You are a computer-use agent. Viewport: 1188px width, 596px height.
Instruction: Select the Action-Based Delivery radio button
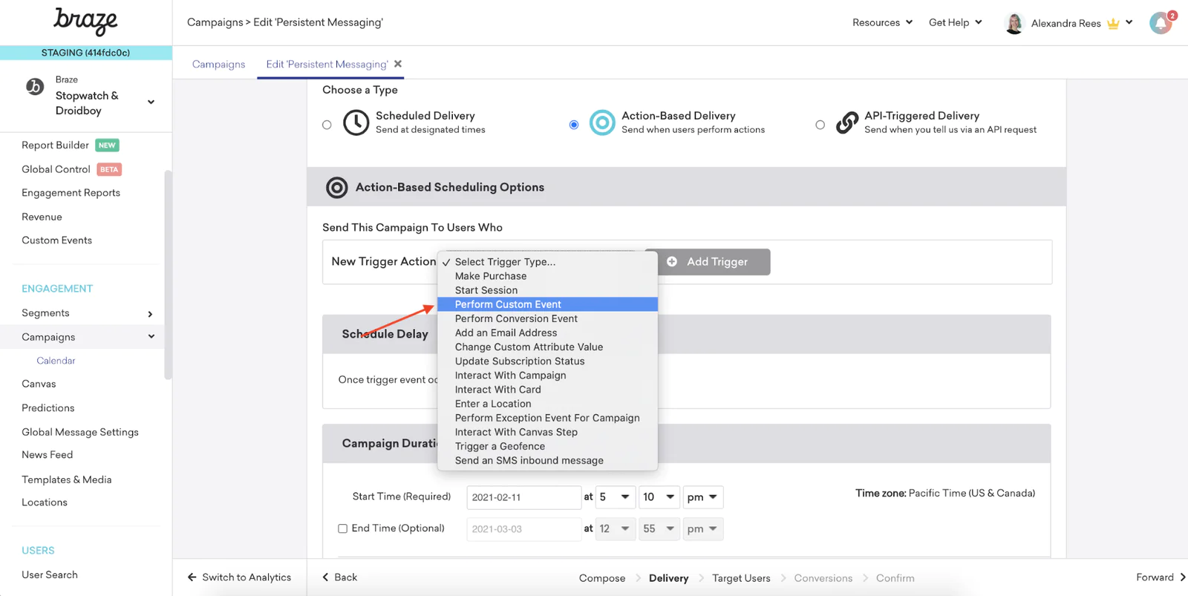click(x=574, y=125)
